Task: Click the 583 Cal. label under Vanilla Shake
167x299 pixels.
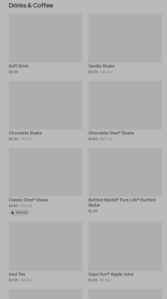Action: tap(107, 72)
